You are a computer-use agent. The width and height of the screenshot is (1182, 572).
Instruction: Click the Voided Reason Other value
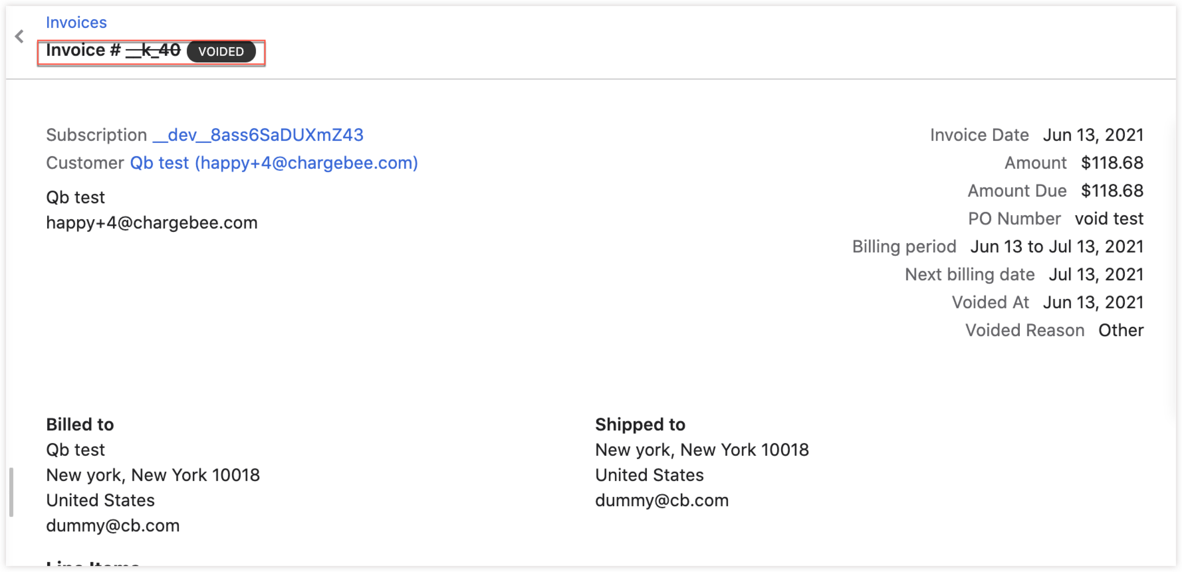(1121, 331)
